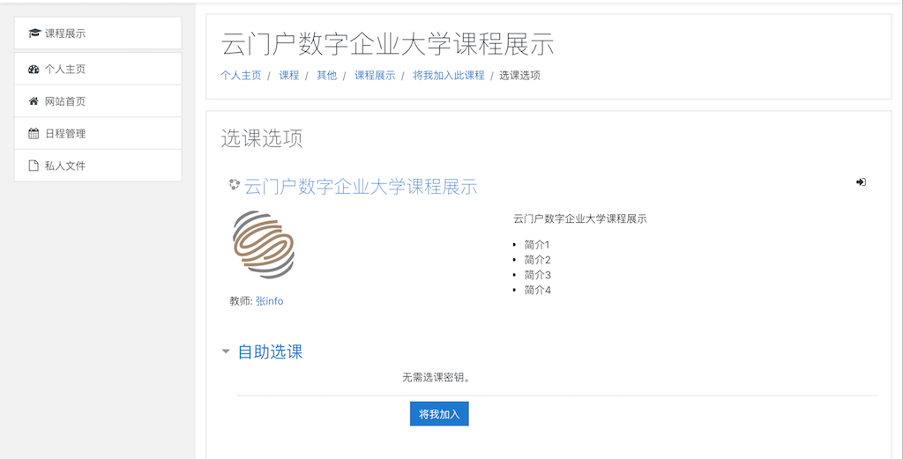Click the swirl course logo thumbnail
The height and width of the screenshot is (459, 903).
(263, 245)
